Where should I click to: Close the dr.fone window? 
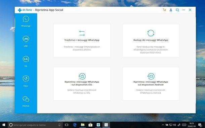(190, 10)
